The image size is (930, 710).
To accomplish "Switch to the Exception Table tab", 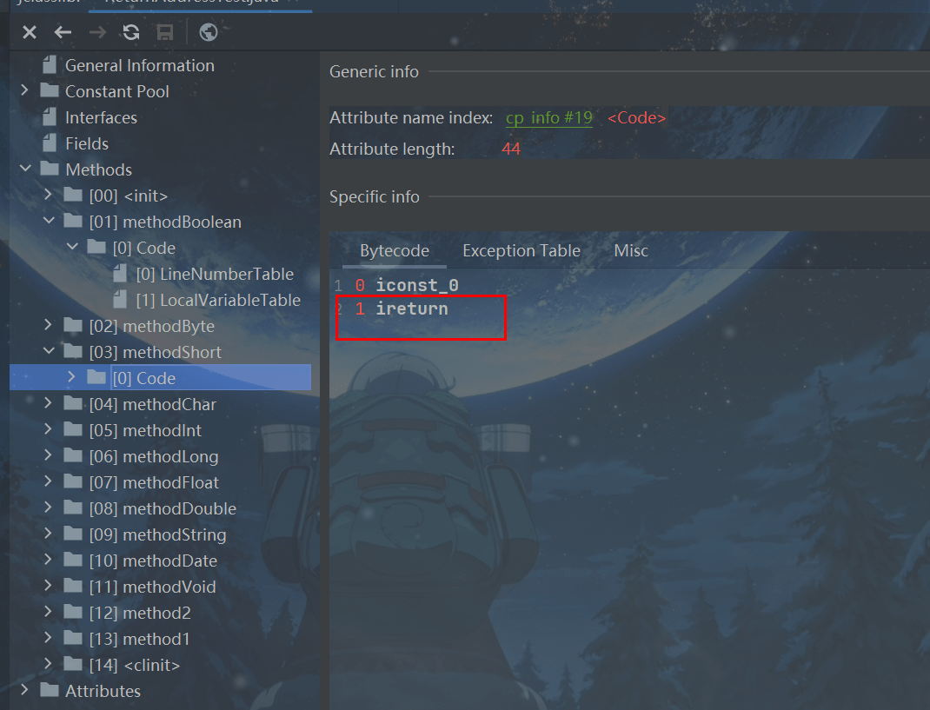I will coord(521,250).
